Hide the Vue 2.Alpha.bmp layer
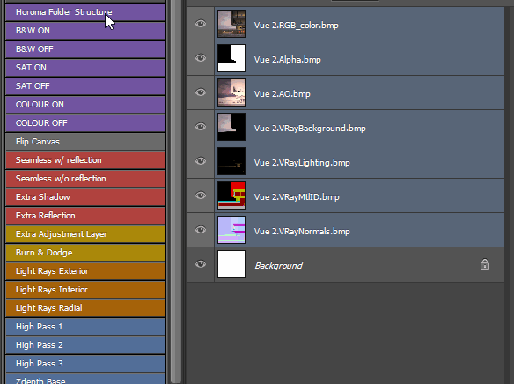The width and height of the screenshot is (514, 384). coord(201,58)
